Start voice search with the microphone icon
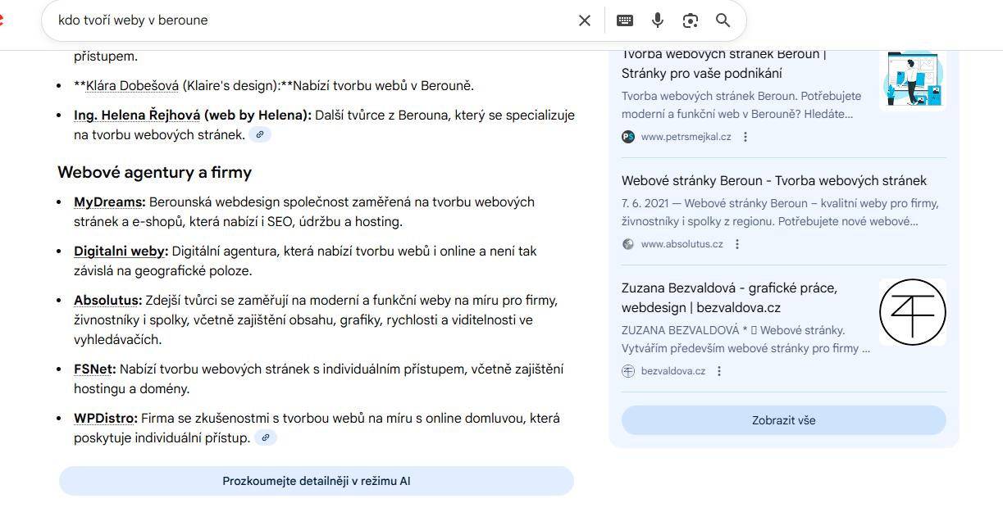 [658, 20]
